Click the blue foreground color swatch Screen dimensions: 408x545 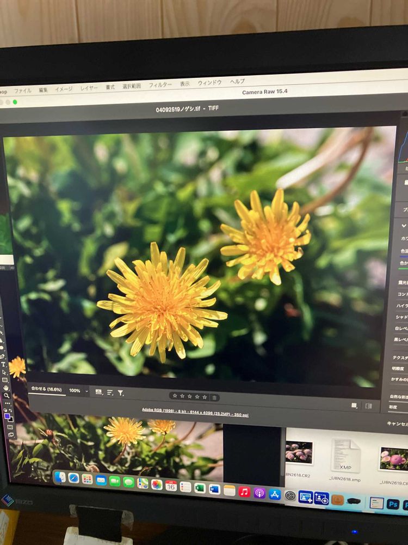[x=7, y=416]
